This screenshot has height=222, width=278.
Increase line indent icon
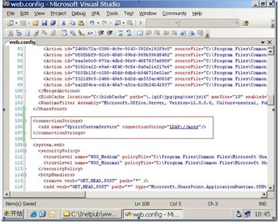[109, 33]
